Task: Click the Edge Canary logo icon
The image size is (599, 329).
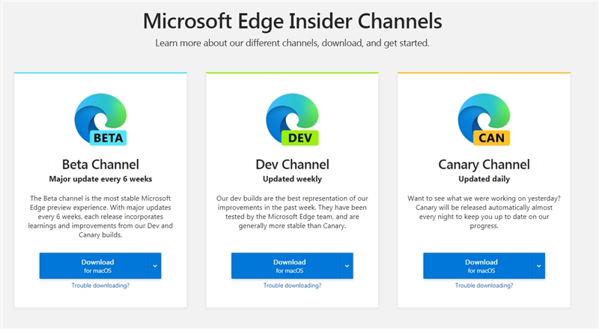Action: coord(484,120)
